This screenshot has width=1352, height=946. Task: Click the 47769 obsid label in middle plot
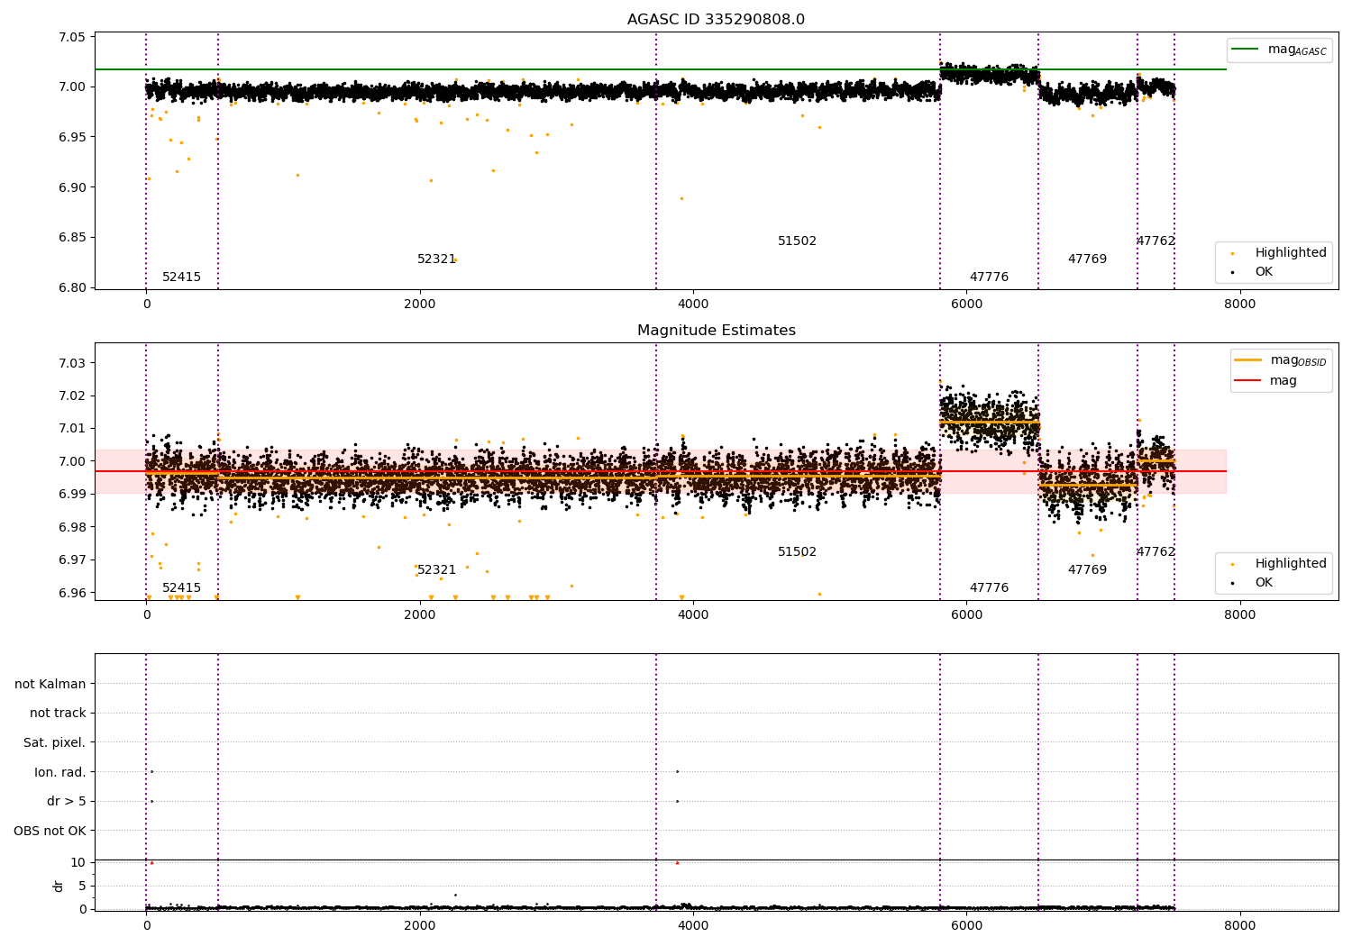coord(1087,570)
